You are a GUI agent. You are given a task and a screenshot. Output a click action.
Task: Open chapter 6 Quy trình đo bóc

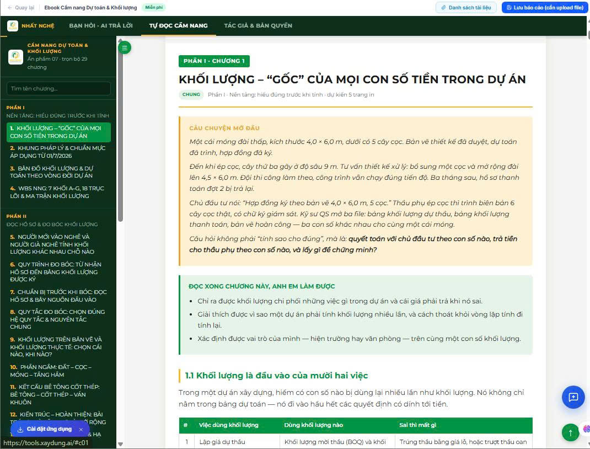coord(58,272)
